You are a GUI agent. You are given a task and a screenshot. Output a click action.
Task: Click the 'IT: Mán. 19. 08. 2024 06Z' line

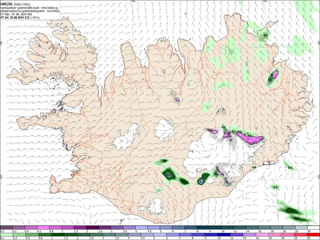[16, 14]
